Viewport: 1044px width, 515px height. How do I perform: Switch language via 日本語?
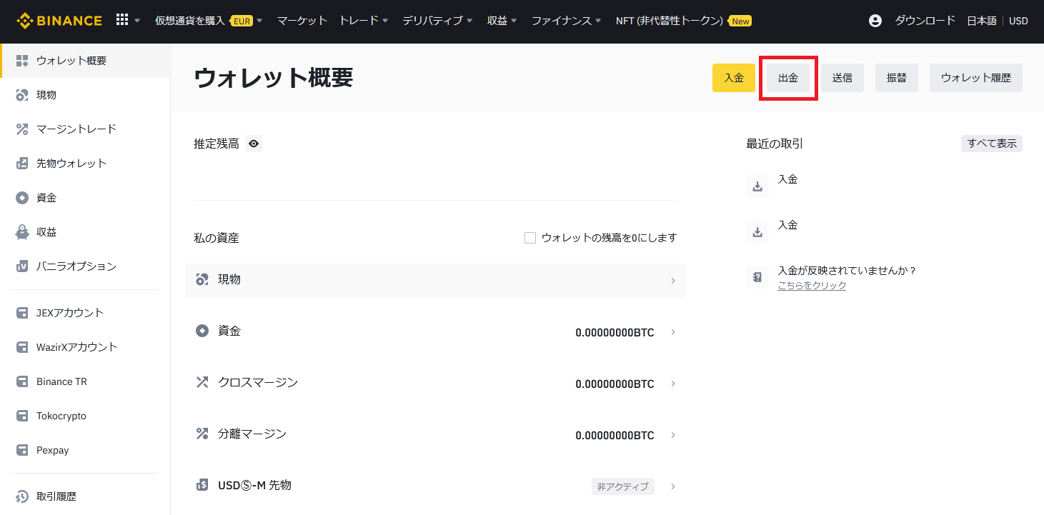point(982,21)
